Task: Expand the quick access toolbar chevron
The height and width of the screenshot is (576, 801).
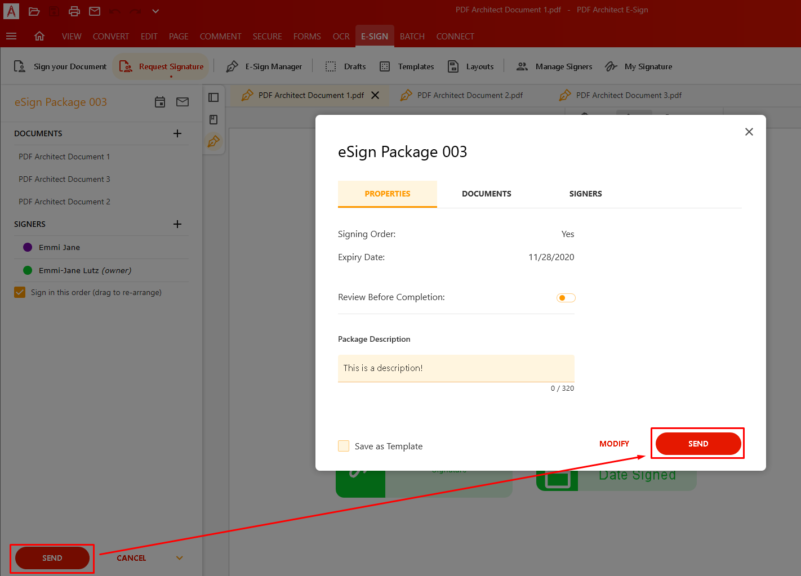Action: click(155, 11)
